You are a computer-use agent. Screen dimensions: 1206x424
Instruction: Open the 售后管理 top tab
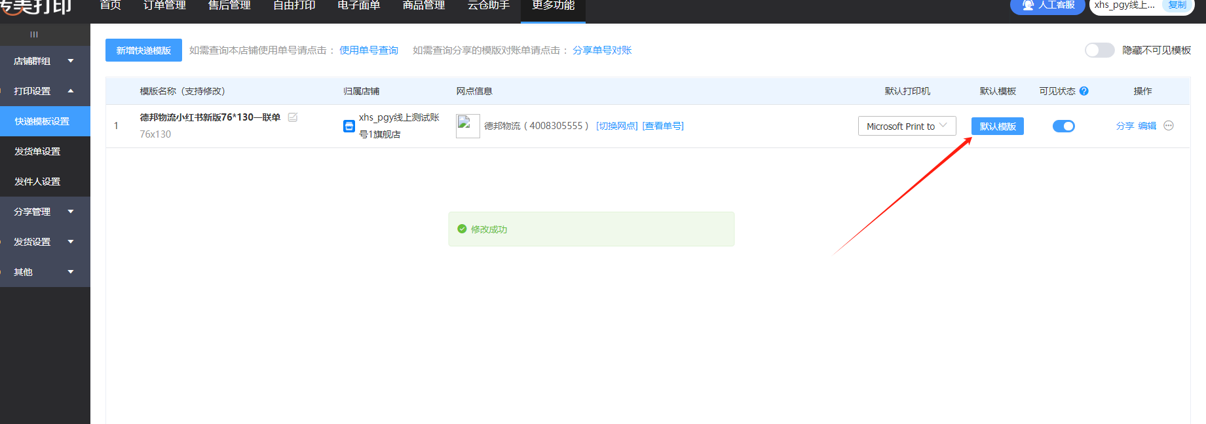229,6
